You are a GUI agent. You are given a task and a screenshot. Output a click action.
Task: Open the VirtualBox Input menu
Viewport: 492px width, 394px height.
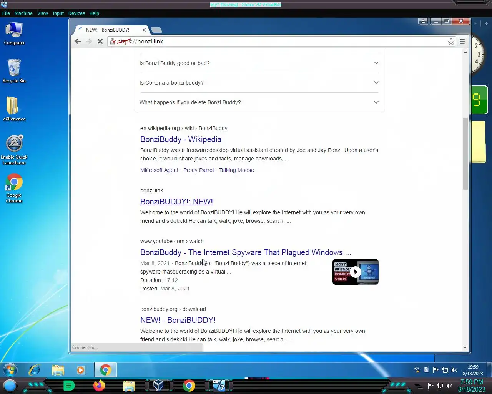[x=58, y=13]
